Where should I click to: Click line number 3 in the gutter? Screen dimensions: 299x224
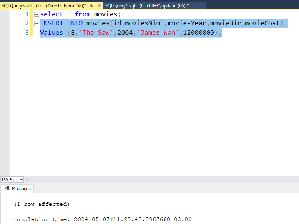(26, 33)
